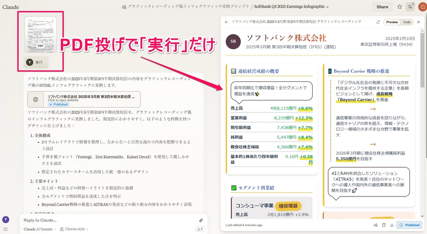Click the 実行 user message bubble

pos(36,63)
